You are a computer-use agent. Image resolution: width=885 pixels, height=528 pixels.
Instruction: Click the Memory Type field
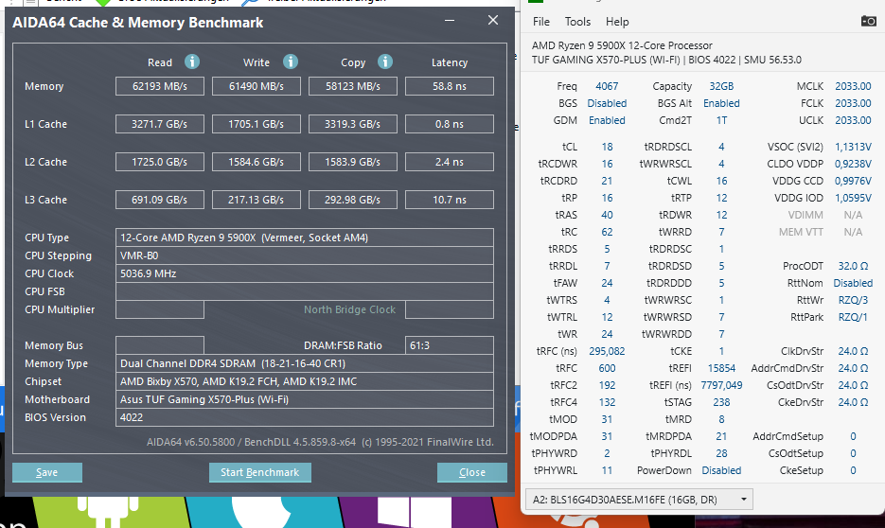305,363
